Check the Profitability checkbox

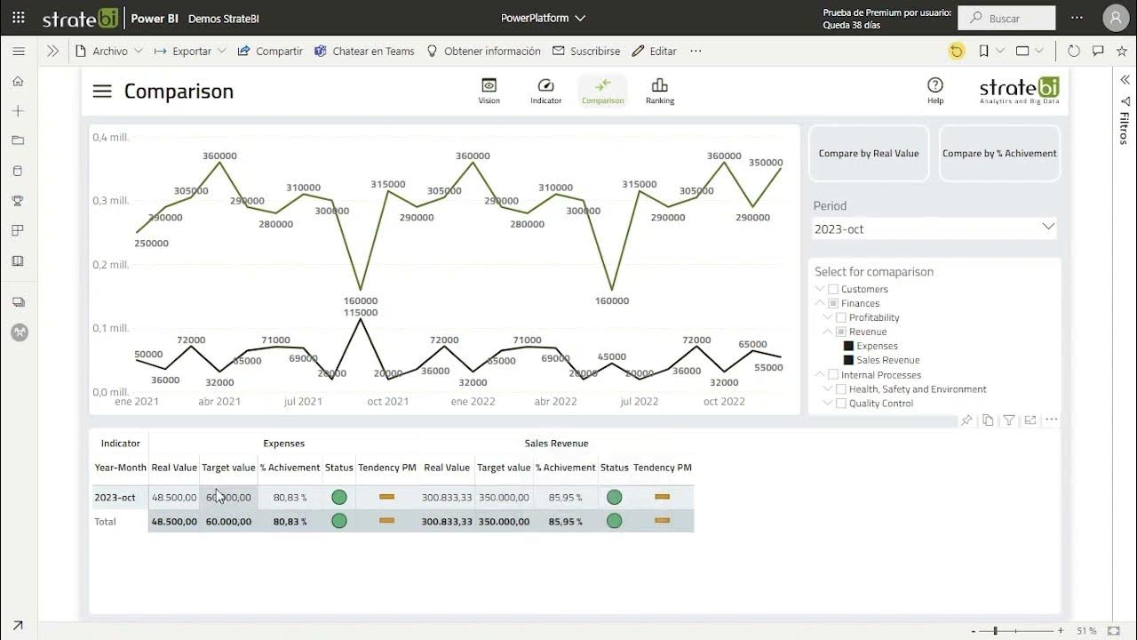840,317
